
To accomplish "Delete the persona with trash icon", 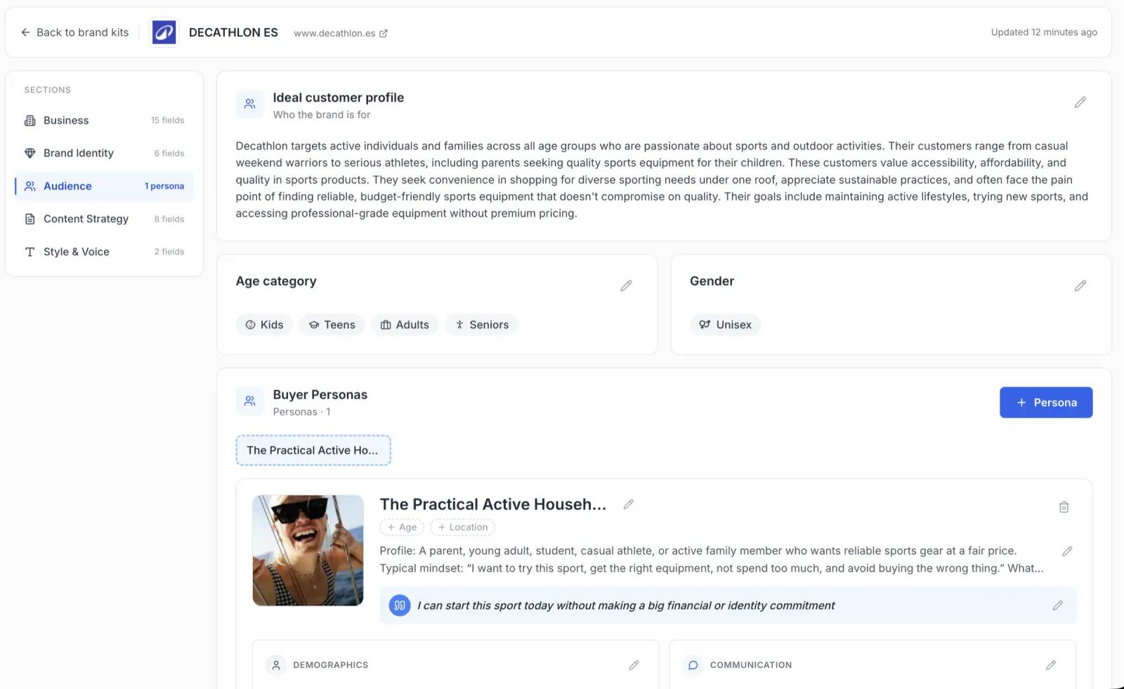I will click(1064, 507).
